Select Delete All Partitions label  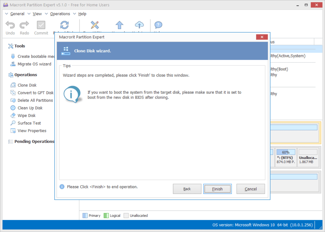click(35, 100)
